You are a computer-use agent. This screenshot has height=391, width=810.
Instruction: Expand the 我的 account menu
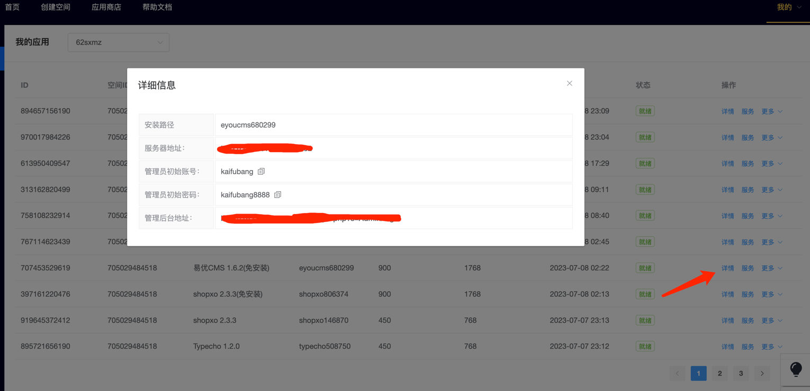coord(789,7)
